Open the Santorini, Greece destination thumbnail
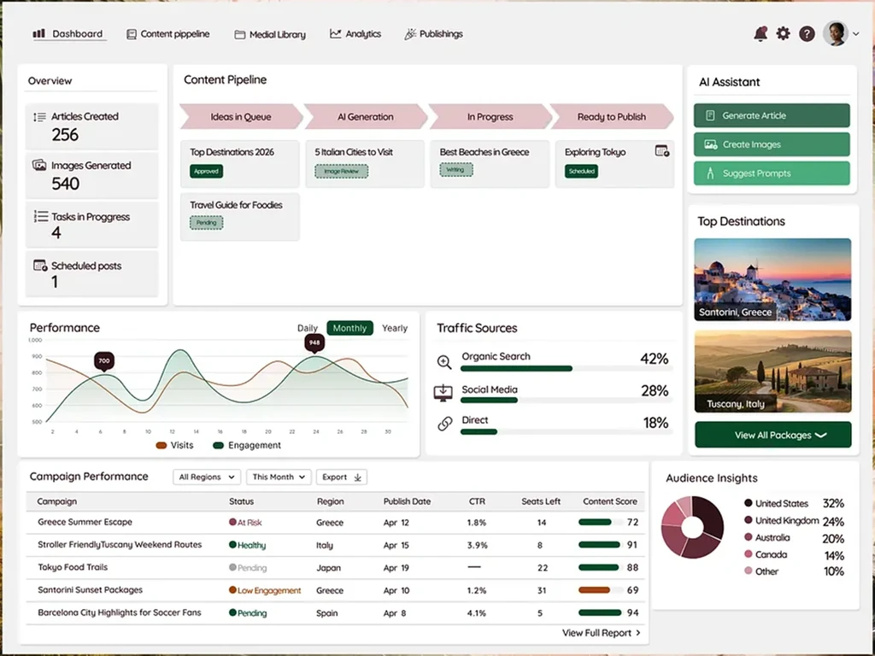Screen dimensions: 875x656 coord(772,279)
